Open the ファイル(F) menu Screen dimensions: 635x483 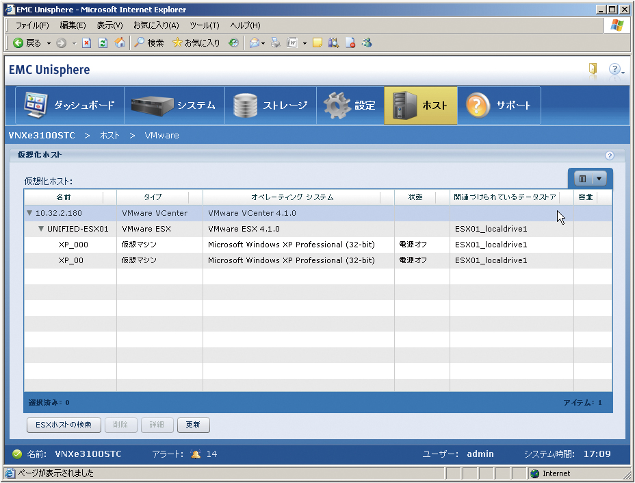pyautogui.click(x=32, y=25)
